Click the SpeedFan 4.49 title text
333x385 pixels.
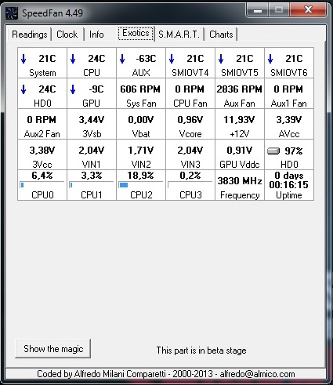tap(52, 13)
